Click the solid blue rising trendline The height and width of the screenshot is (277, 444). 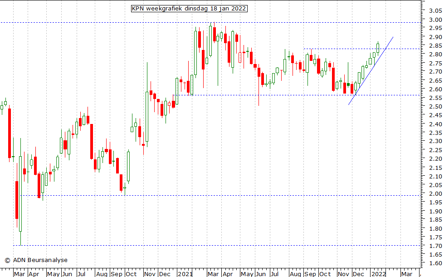click(371, 71)
